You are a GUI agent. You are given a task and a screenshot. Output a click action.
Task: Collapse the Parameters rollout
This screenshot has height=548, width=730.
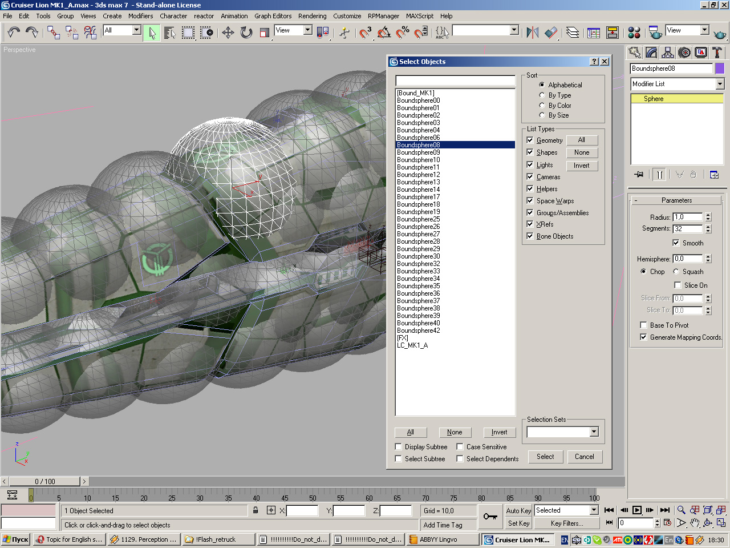pos(676,200)
